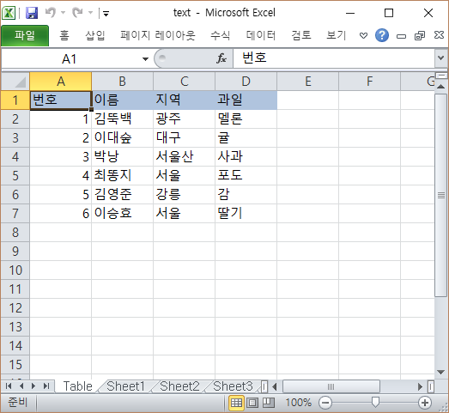Select cell containing 딸기
Viewport: 449px width, 413px height.
[x=246, y=214]
